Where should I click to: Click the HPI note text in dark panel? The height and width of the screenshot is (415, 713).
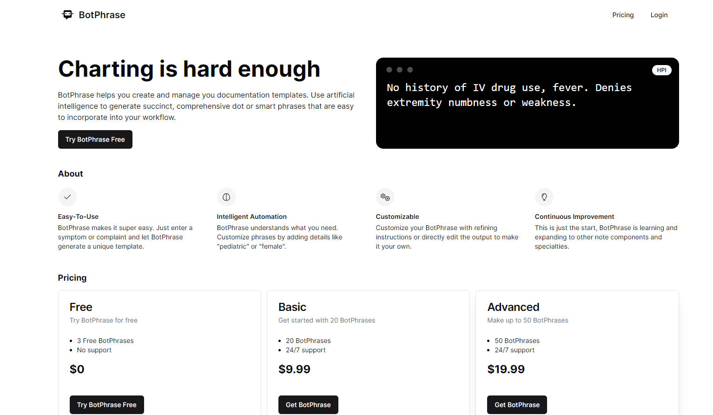[x=509, y=95]
